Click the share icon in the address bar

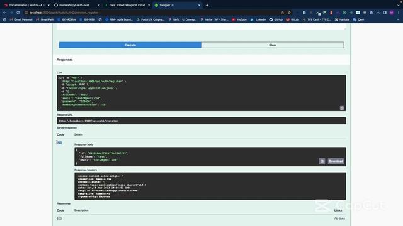click(x=283, y=13)
